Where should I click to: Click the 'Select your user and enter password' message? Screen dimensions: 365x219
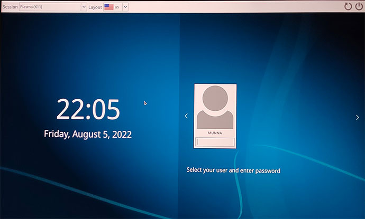click(233, 170)
